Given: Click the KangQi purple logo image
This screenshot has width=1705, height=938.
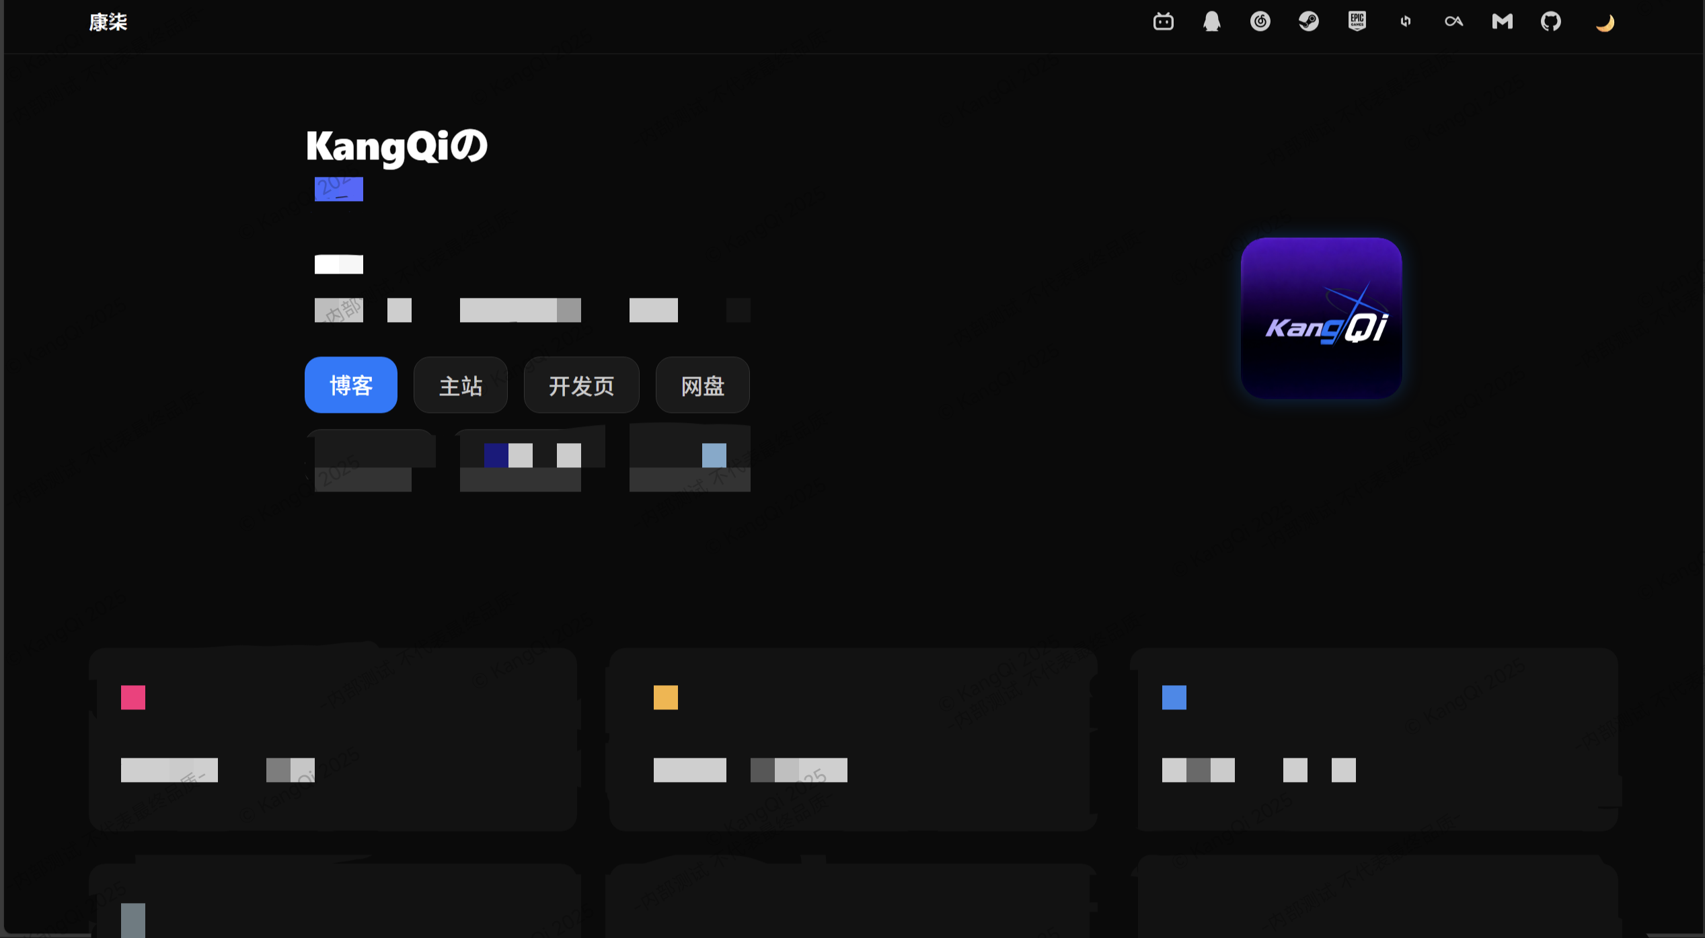Looking at the screenshot, I should click(1321, 318).
